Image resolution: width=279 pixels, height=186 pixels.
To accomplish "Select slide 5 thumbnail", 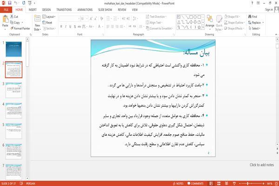I will pos(13,131).
